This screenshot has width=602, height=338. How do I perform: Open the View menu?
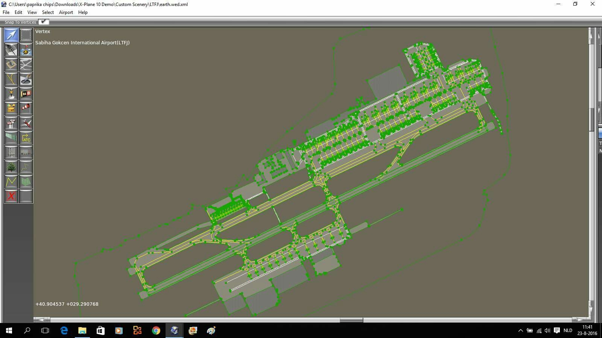[32, 12]
